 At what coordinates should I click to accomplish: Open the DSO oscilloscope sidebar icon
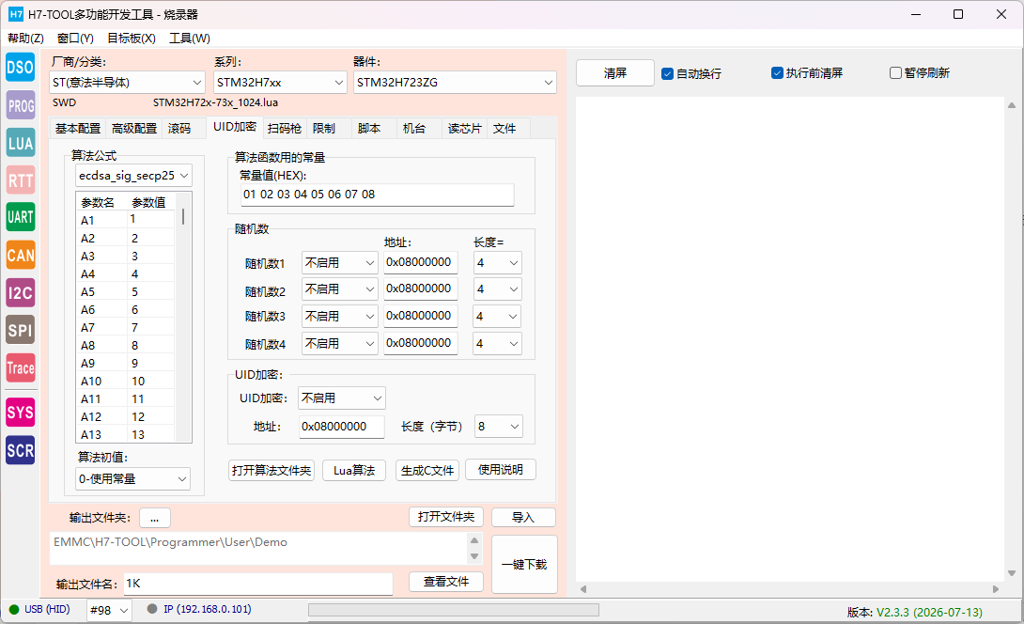pyautogui.click(x=21, y=68)
